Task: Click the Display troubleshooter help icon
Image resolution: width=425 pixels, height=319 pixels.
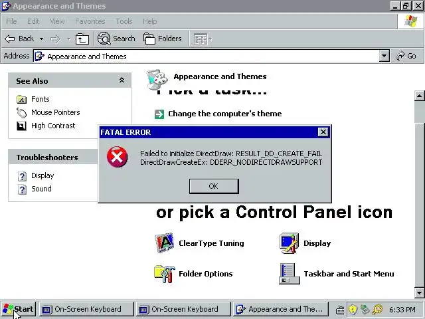Action: 22,176
